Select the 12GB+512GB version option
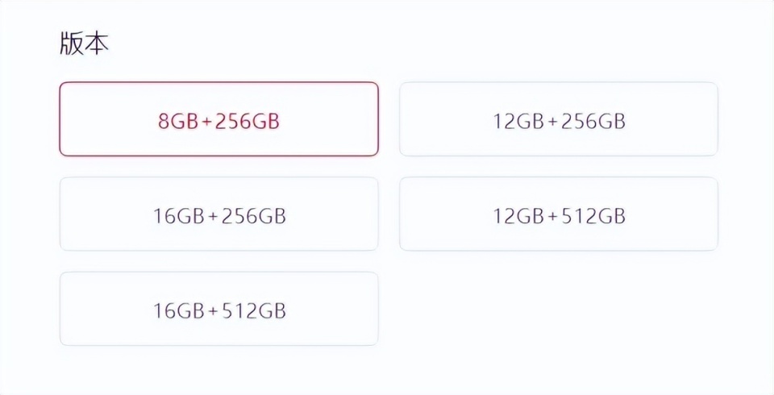 coord(559,214)
